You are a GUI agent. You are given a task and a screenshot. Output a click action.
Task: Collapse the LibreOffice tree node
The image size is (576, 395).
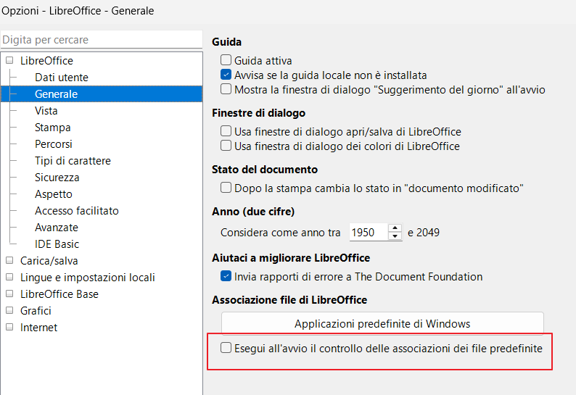pyautogui.click(x=9, y=60)
